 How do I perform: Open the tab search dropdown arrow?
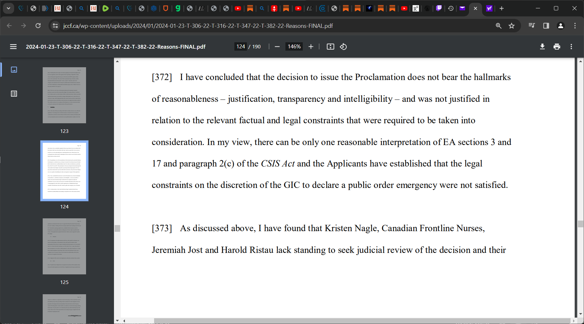pos(8,8)
